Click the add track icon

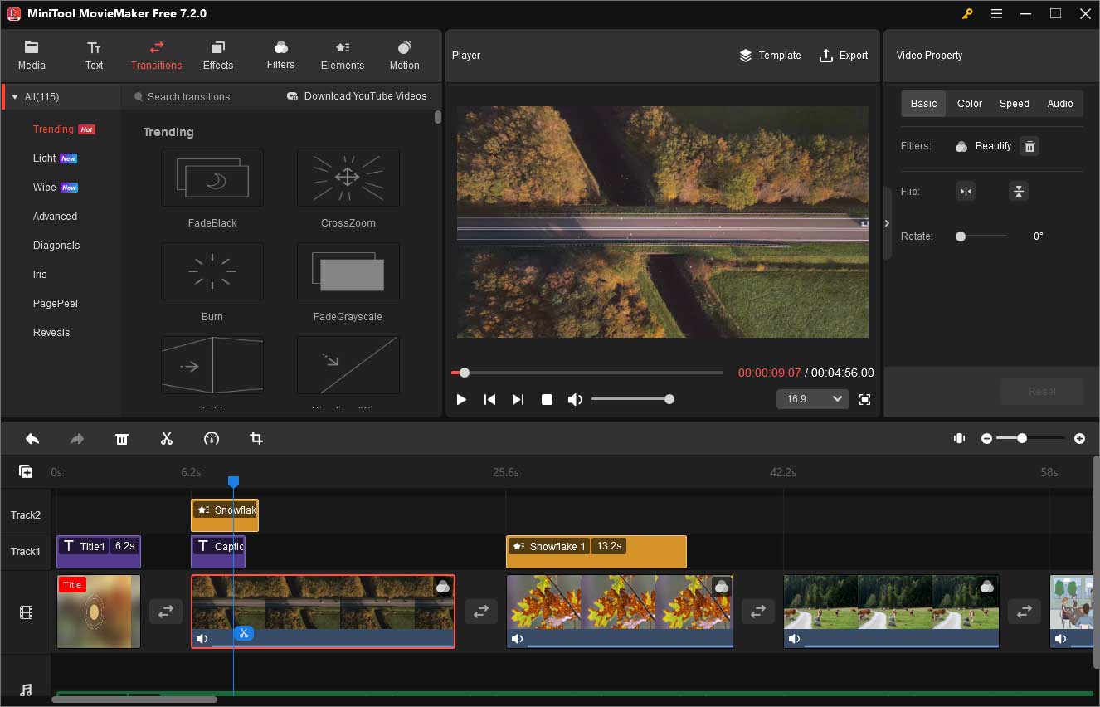tap(26, 471)
